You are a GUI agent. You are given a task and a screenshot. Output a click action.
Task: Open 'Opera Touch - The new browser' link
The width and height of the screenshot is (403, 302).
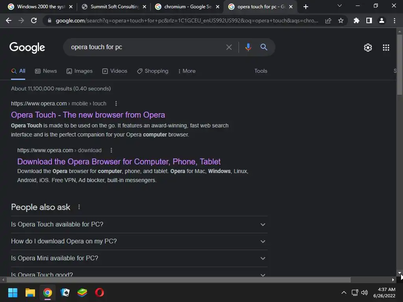[x=88, y=115]
